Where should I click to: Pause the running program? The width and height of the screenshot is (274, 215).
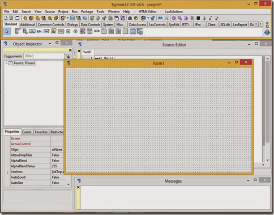(x=192, y=18)
